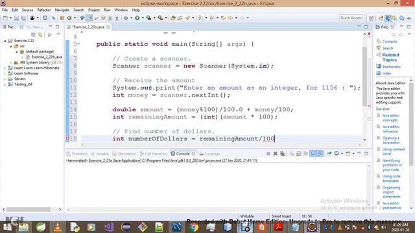Open the Refactor menu
This screenshot has width=415, height=233.
44,10
